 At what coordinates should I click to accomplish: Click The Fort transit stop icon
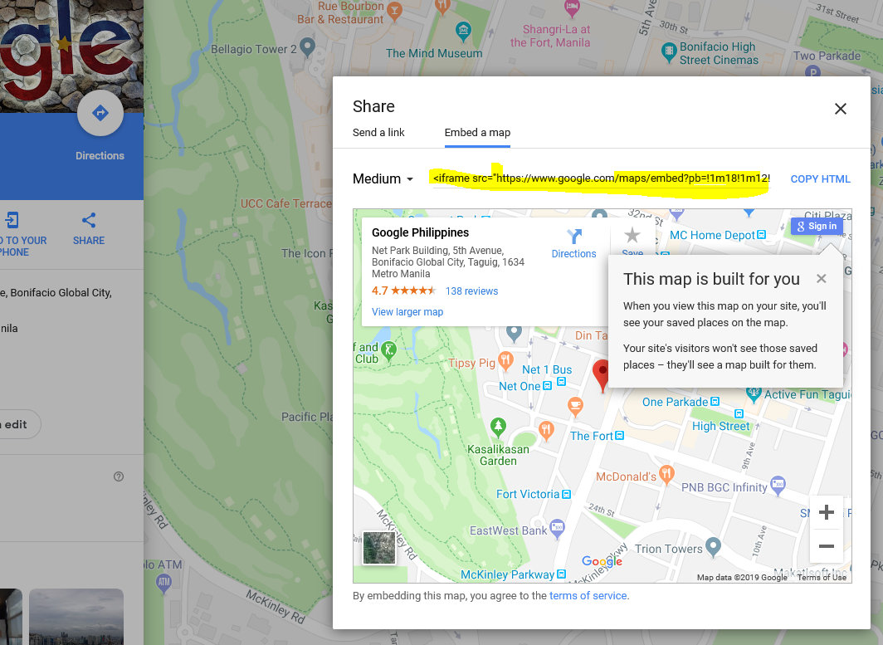point(619,436)
